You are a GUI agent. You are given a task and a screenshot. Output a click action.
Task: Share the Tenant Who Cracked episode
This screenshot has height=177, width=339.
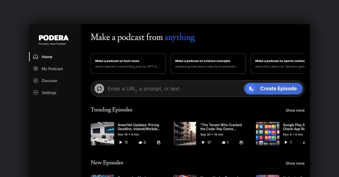[241, 142]
